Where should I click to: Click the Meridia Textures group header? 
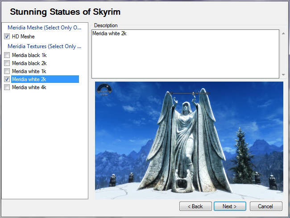pos(44,46)
